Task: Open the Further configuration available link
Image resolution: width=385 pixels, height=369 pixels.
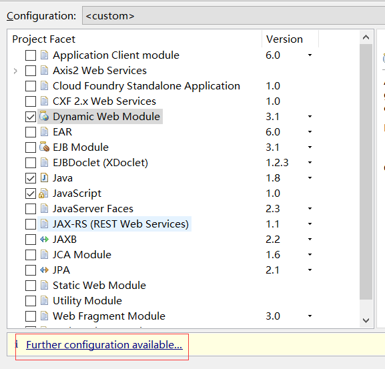Action: [x=104, y=345]
